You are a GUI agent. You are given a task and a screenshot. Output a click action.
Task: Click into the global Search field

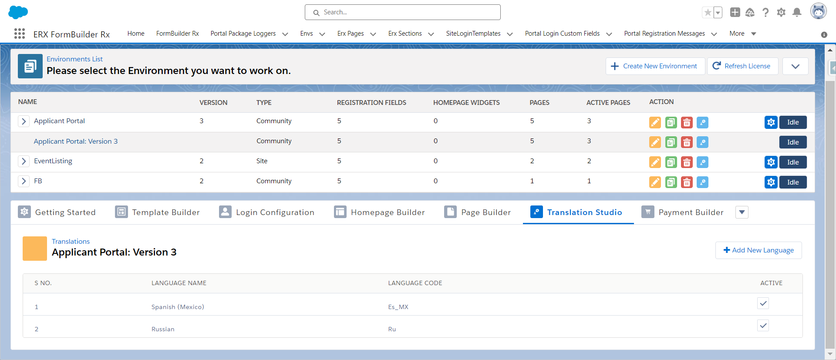pos(403,12)
